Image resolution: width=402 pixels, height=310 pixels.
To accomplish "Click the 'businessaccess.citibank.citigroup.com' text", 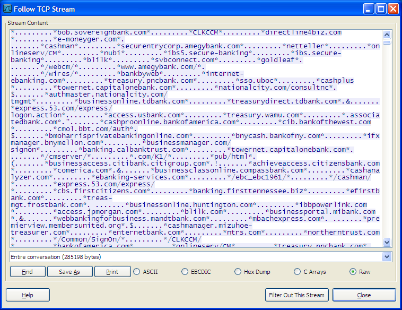I will click(x=127, y=163).
